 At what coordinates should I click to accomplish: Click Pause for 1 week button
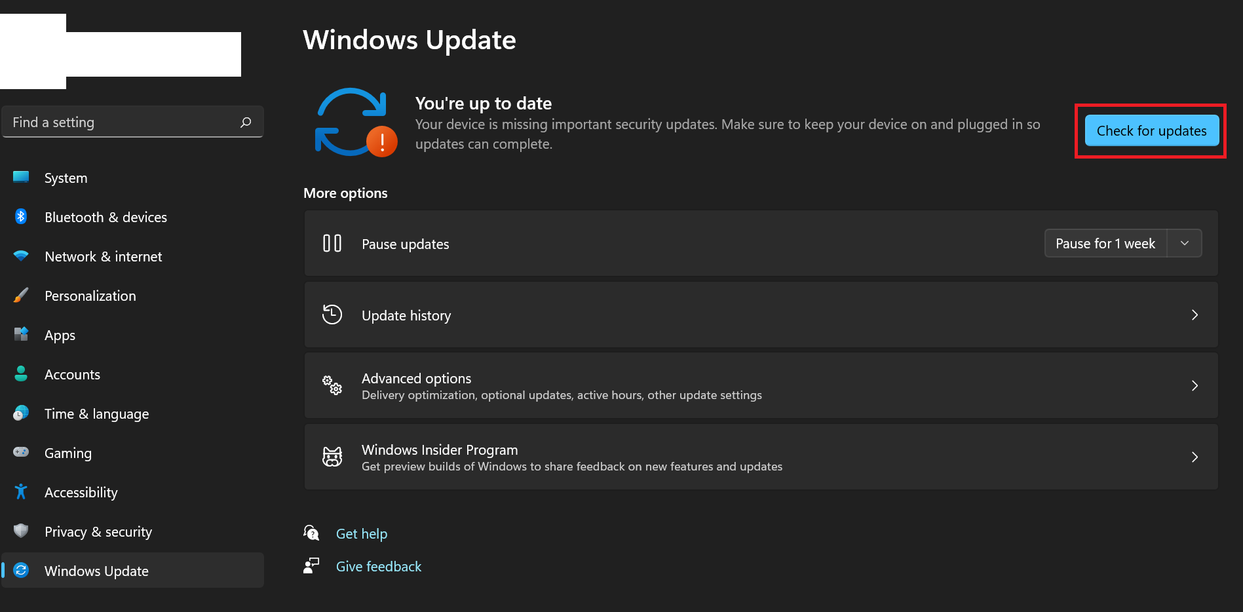point(1105,243)
